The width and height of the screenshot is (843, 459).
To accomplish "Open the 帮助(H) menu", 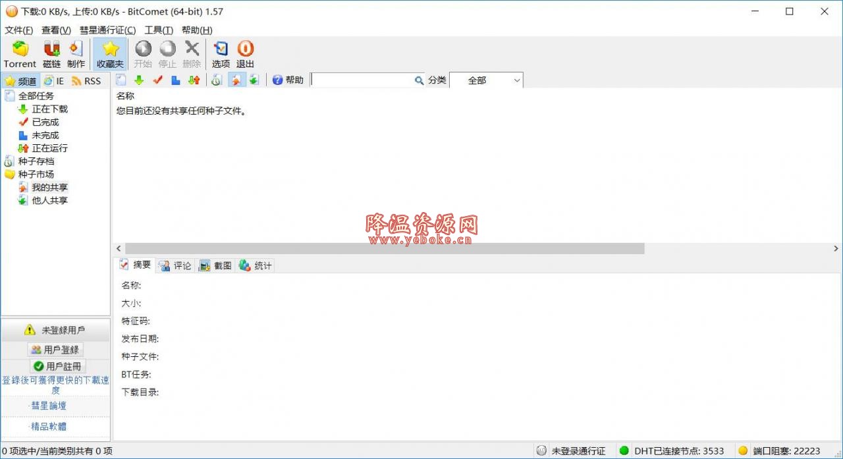I will click(197, 30).
